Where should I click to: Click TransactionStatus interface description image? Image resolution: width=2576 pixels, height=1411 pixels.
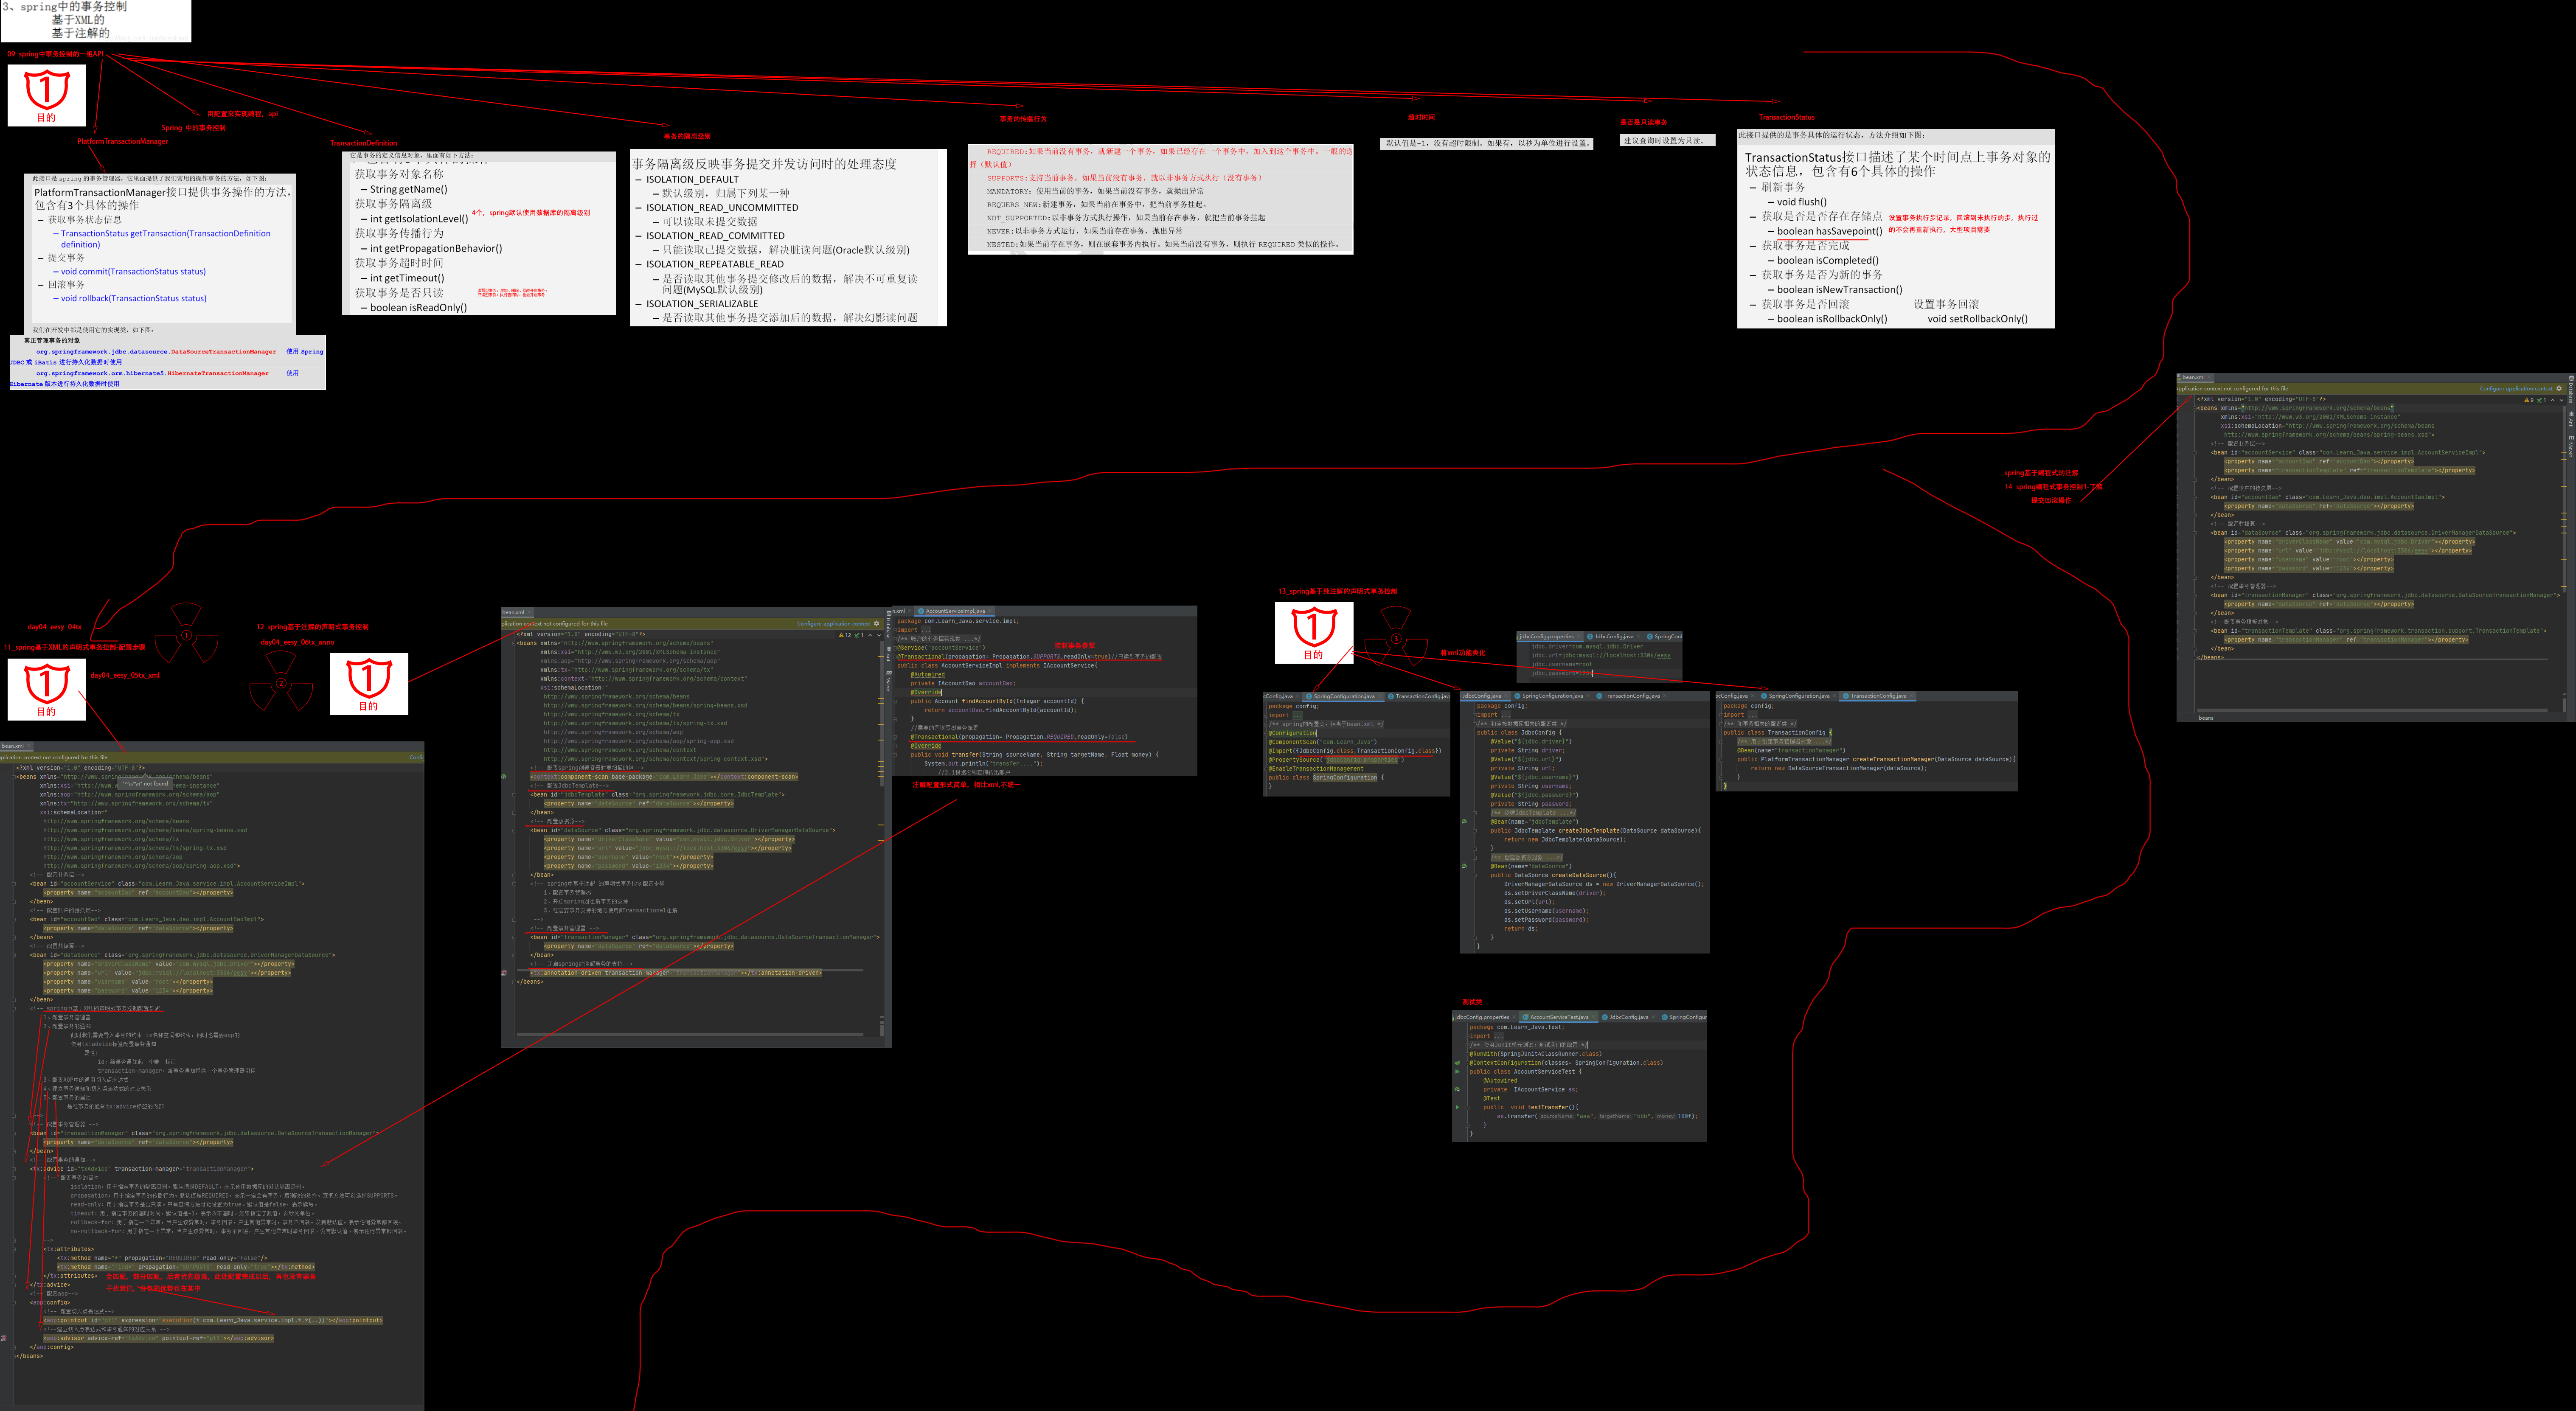pos(1896,229)
